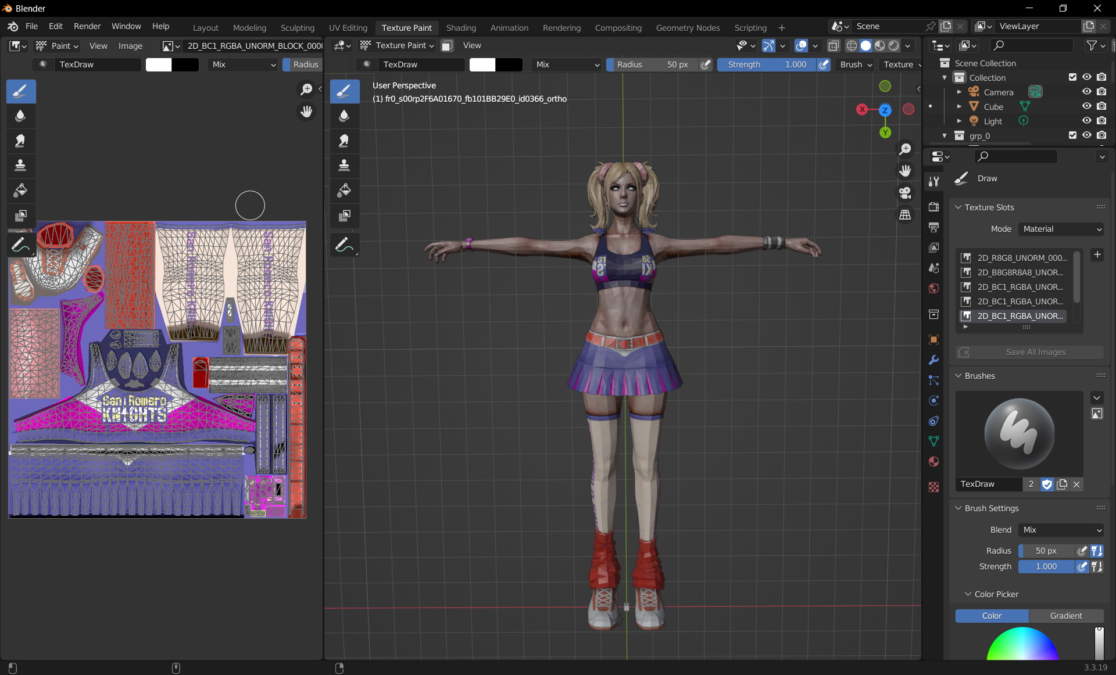Select the Soften tool in the image editor toolbar
This screenshot has width=1116, height=675.
coord(21,116)
